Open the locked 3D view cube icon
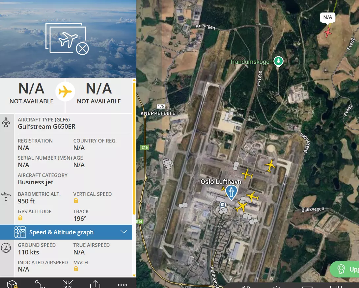This screenshot has width=359, height=288. pos(12,284)
